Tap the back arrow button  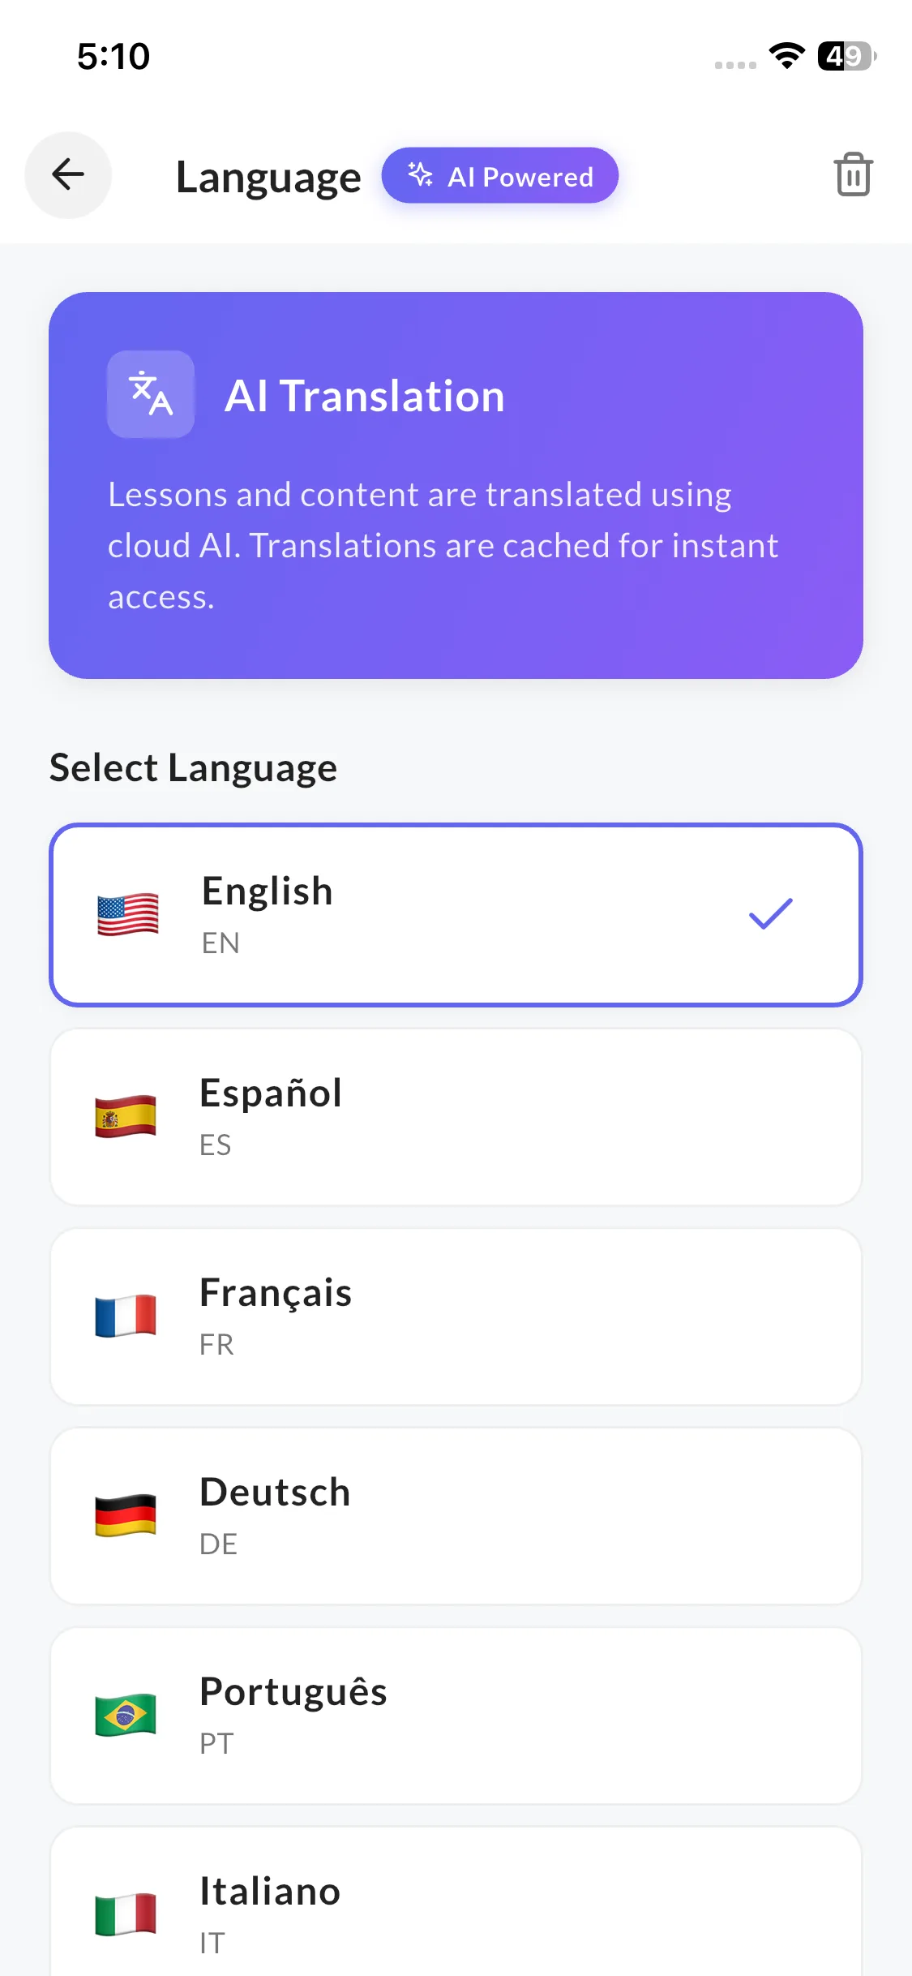click(x=68, y=174)
